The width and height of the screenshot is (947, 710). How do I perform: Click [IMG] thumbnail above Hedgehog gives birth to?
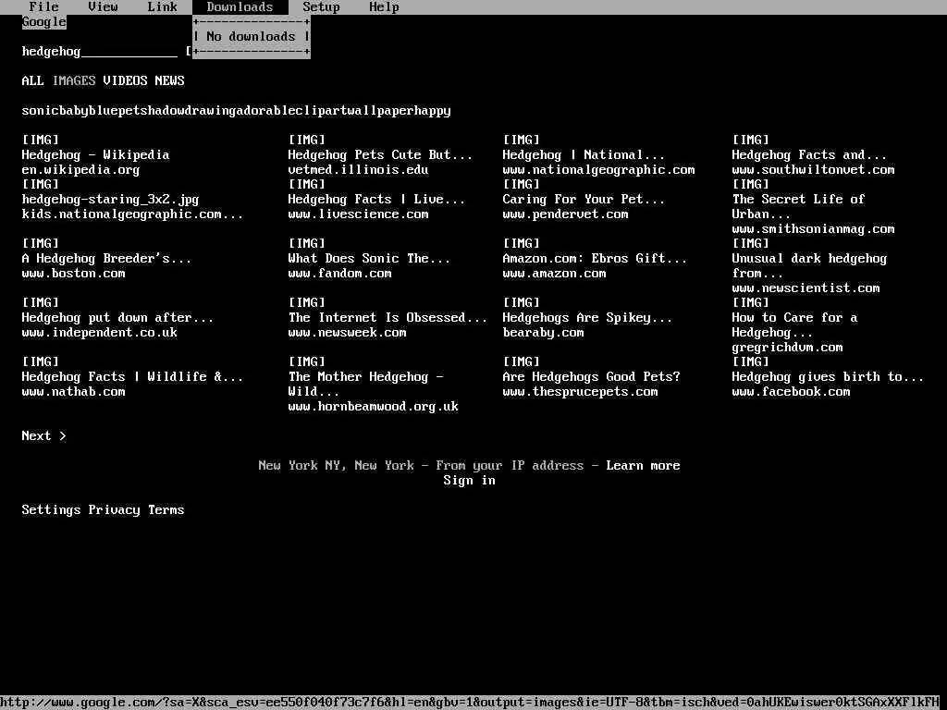(x=751, y=362)
